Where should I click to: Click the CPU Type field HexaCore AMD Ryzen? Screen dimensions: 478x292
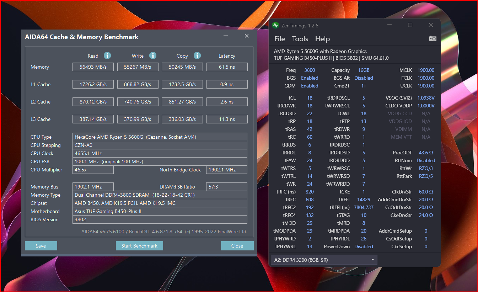(x=160, y=137)
